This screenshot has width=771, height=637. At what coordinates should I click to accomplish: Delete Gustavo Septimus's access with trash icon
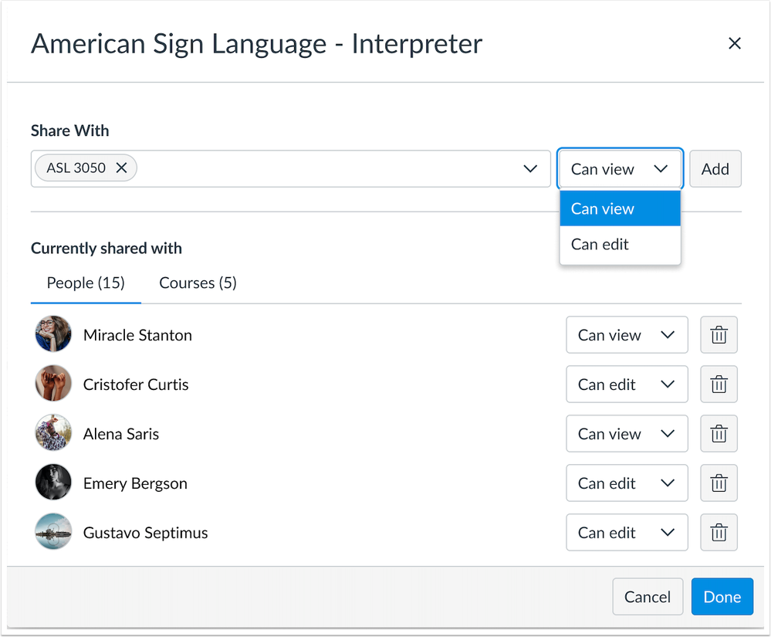click(x=719, y=532)
